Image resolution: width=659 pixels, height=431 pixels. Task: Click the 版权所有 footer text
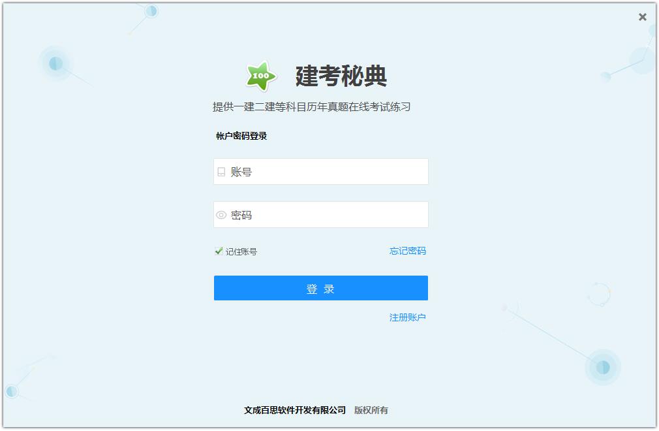(x=371, y=410)
